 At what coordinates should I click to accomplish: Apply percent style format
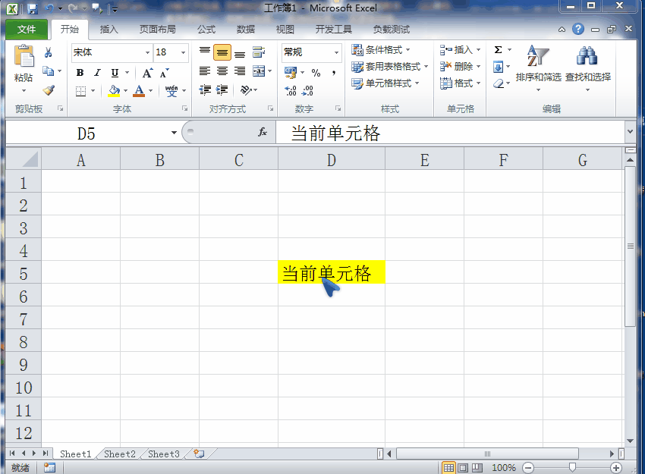[316, 73]
